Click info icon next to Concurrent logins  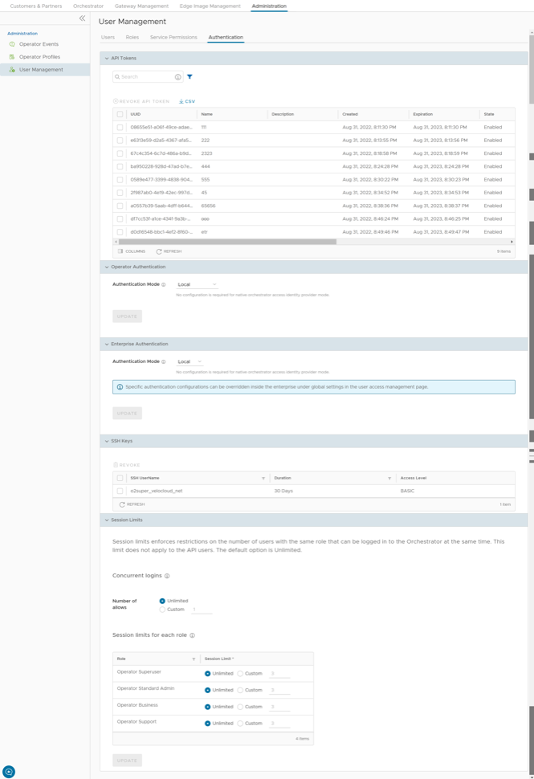[x=167, y=576]
